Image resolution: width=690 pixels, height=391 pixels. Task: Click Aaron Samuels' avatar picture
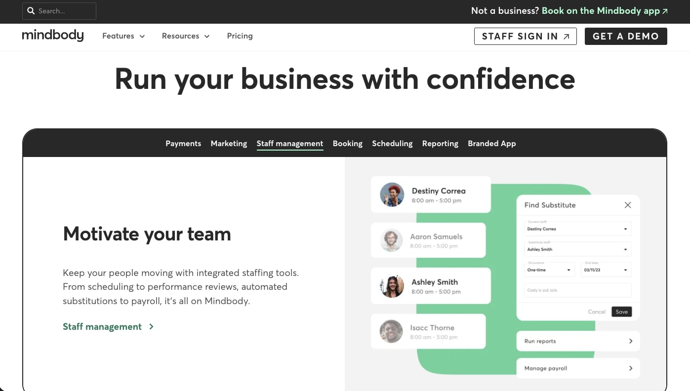click(x=392, y=240)
